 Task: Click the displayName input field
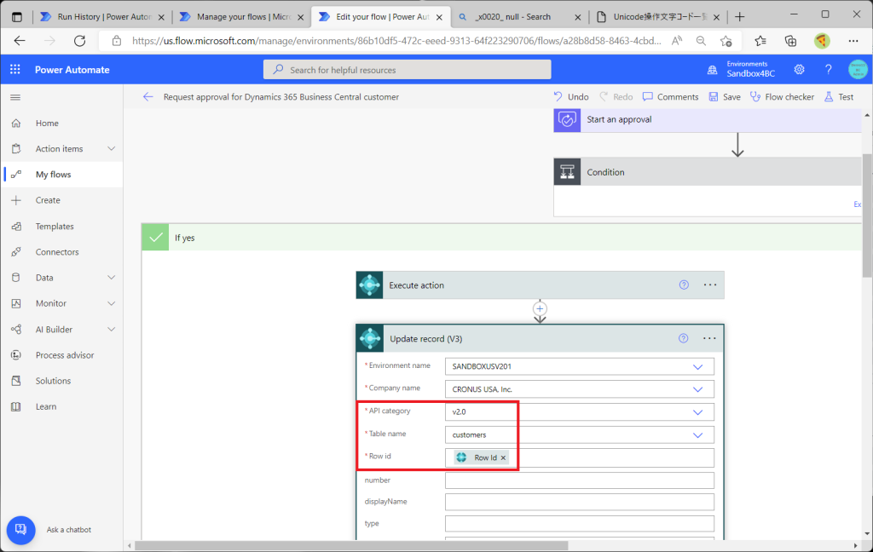579,502
